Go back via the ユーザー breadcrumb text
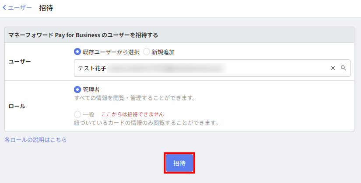This screenshot has height=183, width=361. (20, 8)
